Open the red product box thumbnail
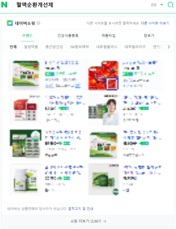 103,75
